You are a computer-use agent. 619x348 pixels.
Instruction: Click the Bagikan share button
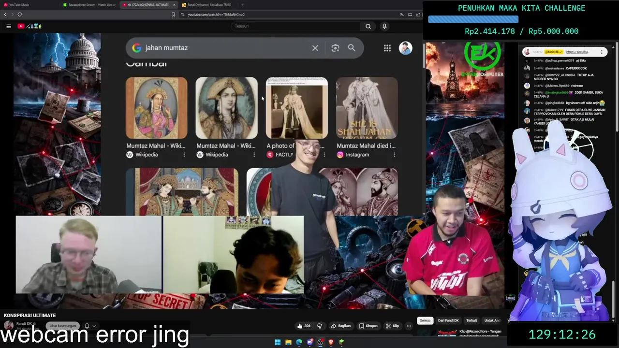point(340,326)
